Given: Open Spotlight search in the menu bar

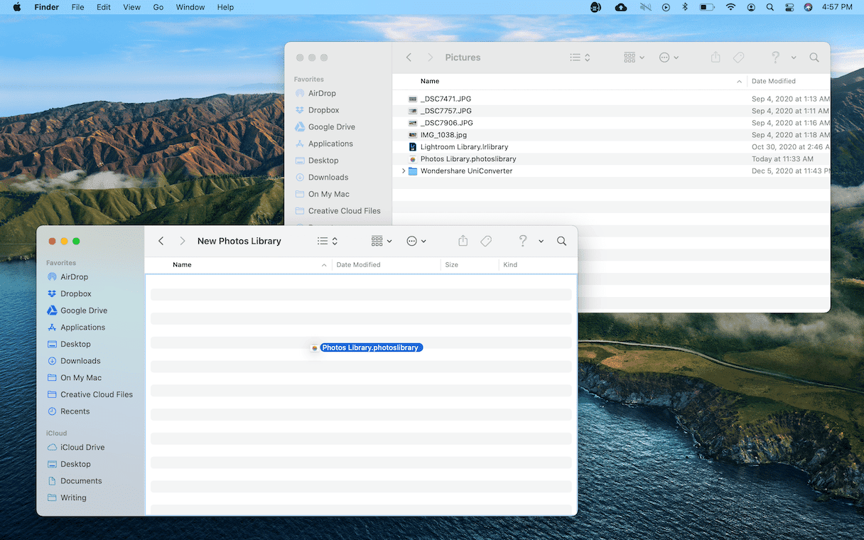Looking at the screenshot, I should [771, 7].
